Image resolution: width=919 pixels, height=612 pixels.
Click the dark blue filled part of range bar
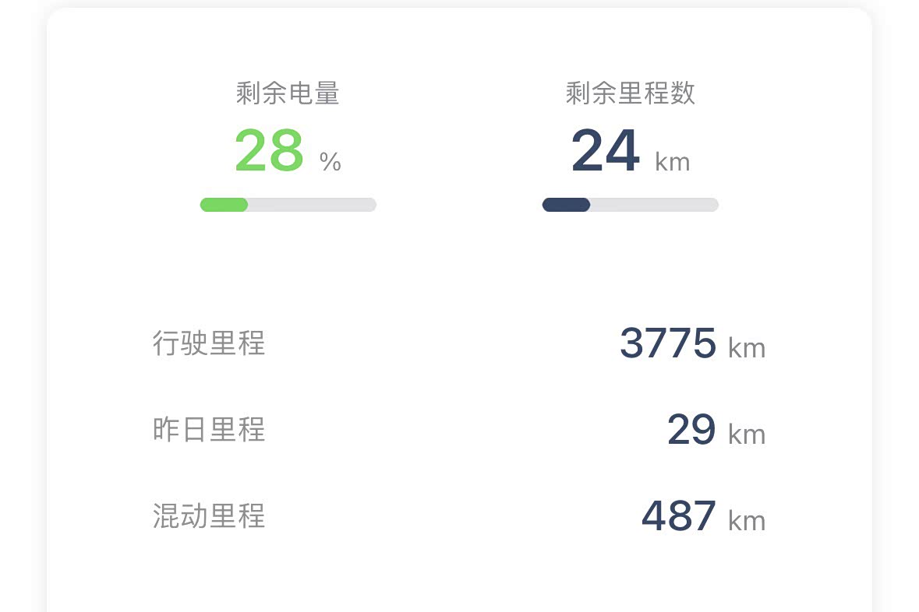566,205
